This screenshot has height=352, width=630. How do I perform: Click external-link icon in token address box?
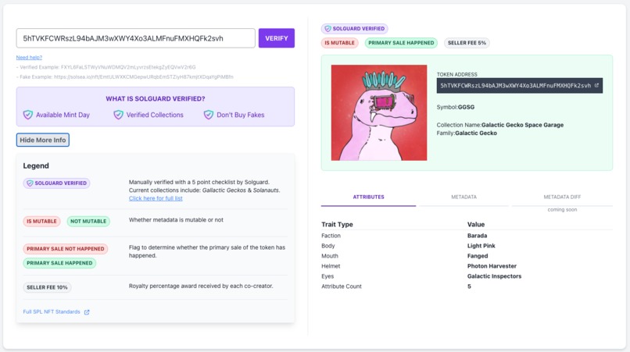(x=596, y=86)
